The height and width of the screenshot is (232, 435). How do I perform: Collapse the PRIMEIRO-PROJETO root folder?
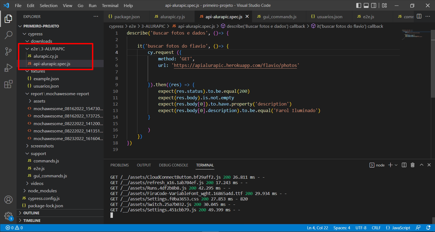pos(60,26)
